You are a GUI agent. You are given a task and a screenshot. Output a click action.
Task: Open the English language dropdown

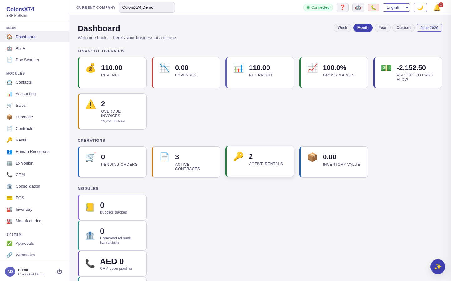tap(396, 7)
